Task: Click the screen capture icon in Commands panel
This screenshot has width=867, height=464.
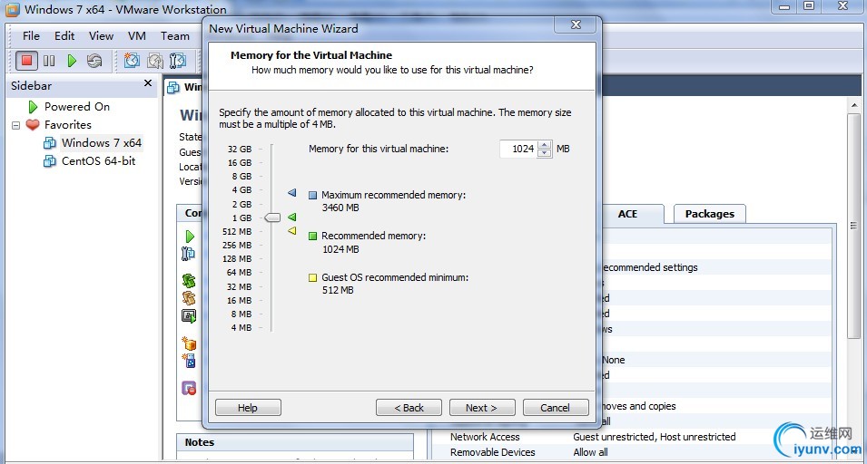Action: pos(189,316)
